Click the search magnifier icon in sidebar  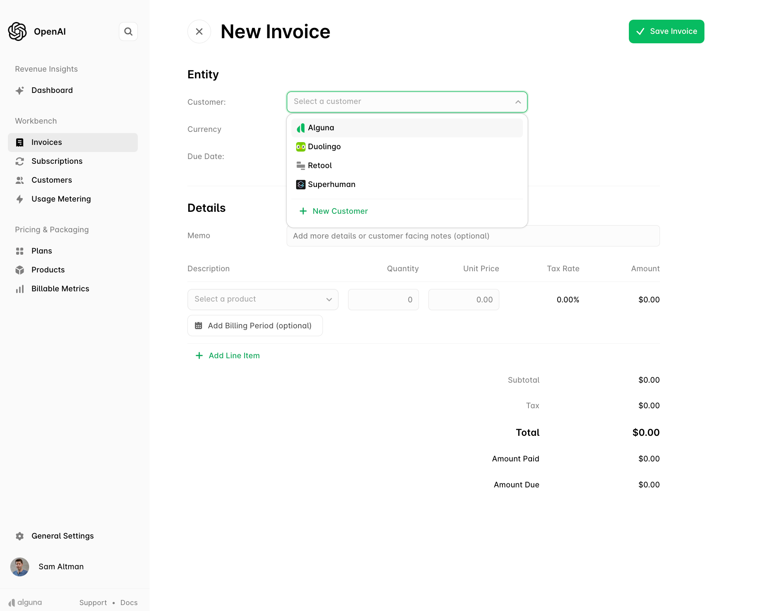pos(128,31)
